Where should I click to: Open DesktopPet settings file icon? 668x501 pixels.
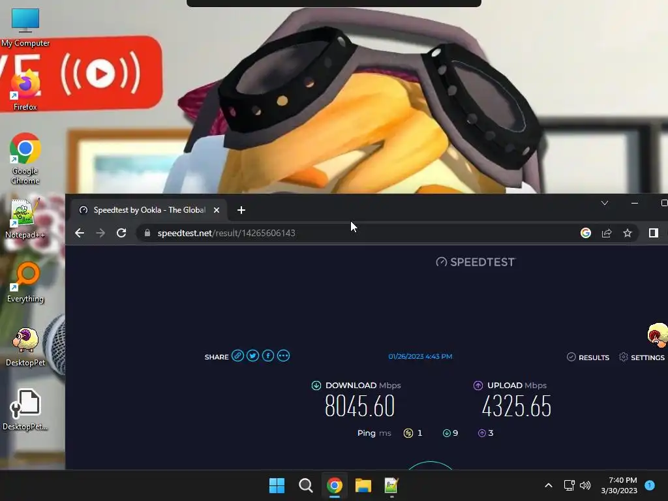25,410
